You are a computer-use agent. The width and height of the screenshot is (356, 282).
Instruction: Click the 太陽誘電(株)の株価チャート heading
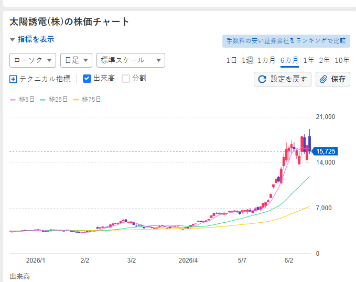[69, 22]
